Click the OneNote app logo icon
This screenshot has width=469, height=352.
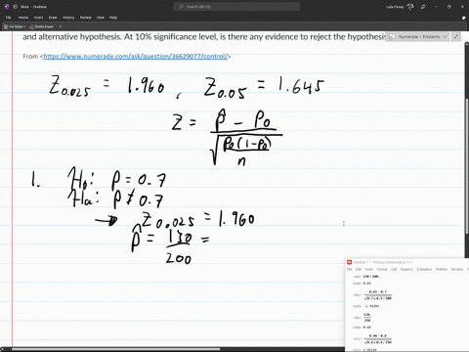pos(7,7)
